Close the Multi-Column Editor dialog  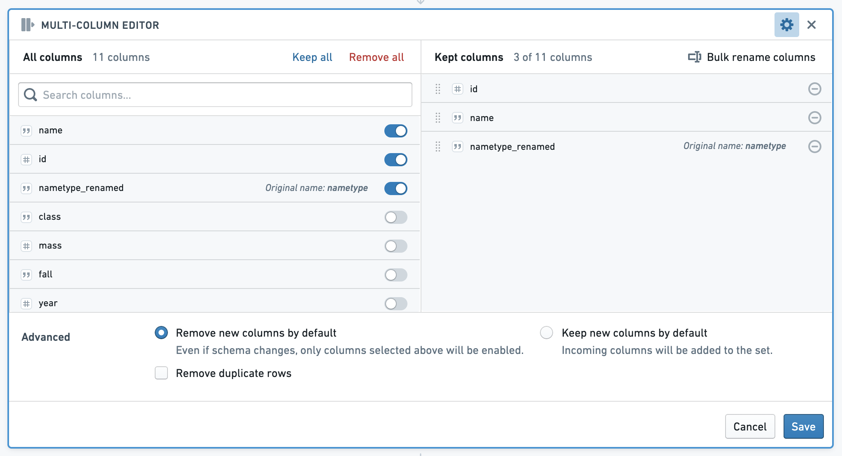[x=812, y=25]
